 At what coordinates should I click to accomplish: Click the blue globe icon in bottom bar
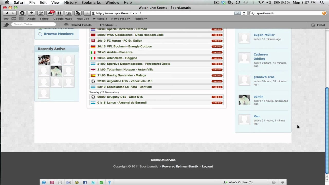coord(44,182)
